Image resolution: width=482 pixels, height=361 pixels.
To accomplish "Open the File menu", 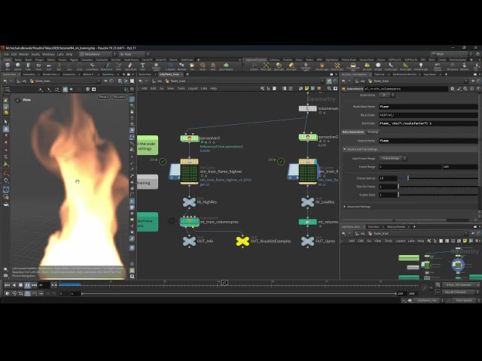I will [6, 54].
